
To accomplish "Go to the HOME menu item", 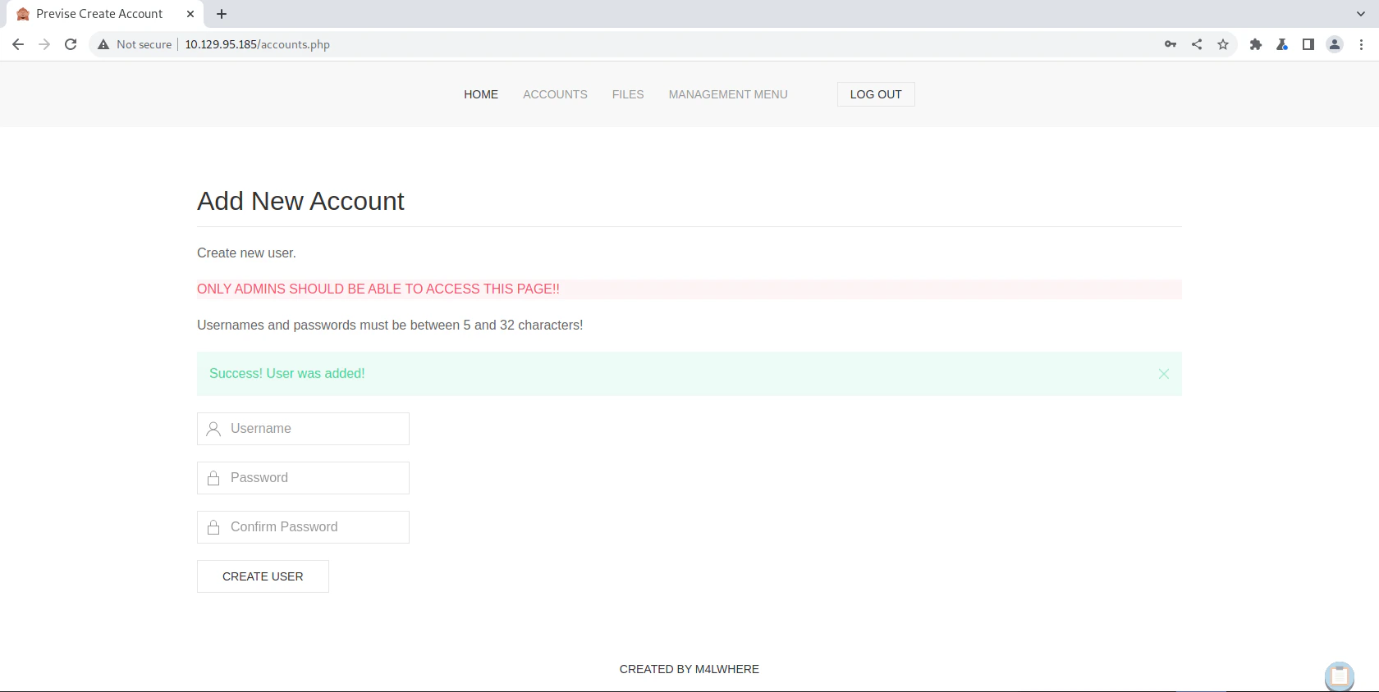I will pos(481,94).
